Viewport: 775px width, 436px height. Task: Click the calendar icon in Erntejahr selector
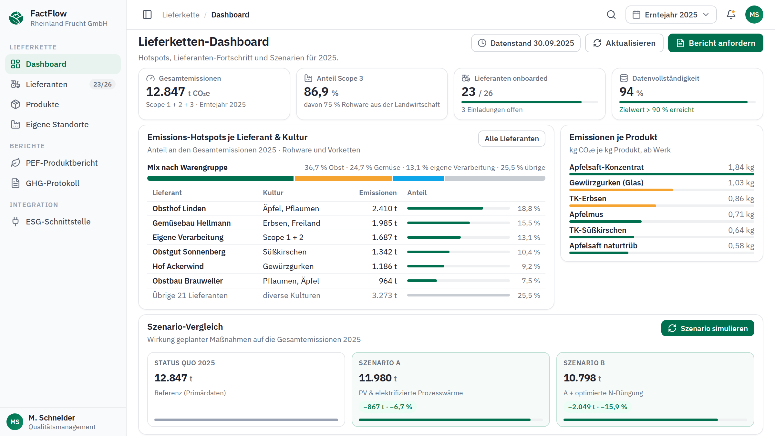click(636, 15)
